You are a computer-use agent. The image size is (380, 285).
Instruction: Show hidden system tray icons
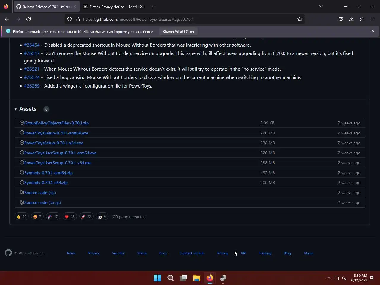pos(328,278)
